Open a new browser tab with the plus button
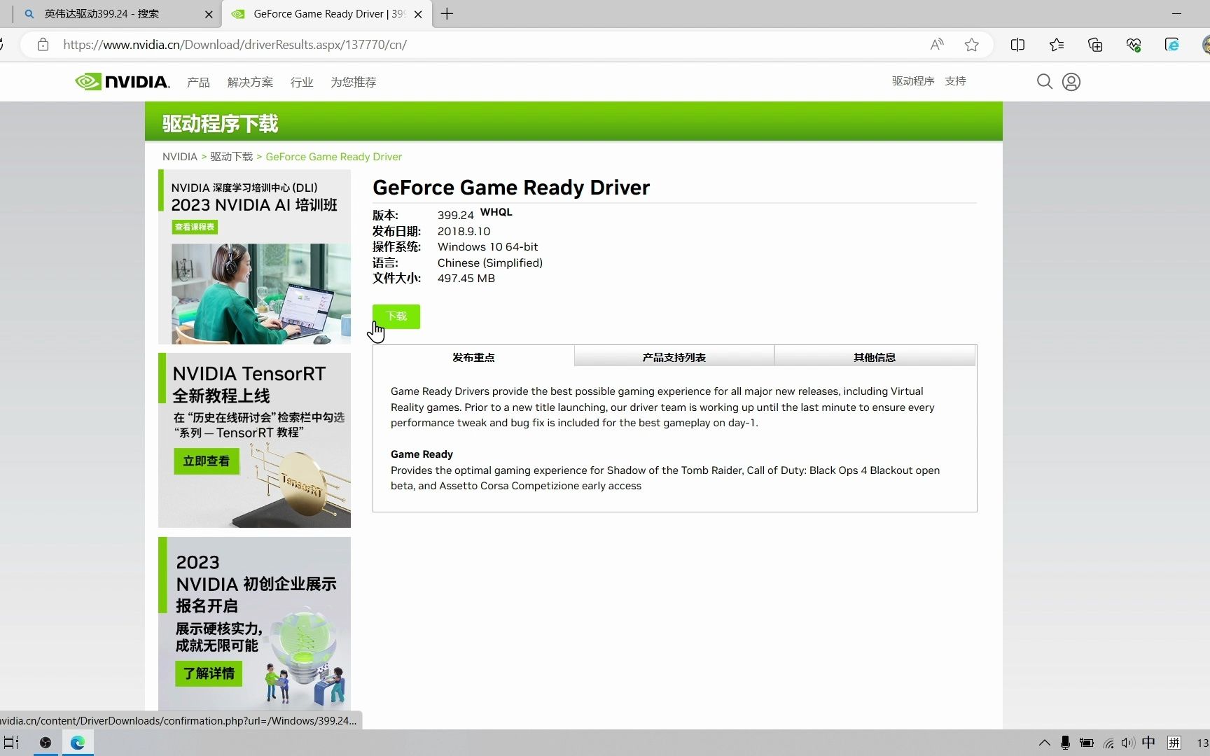 click(447, 14)
